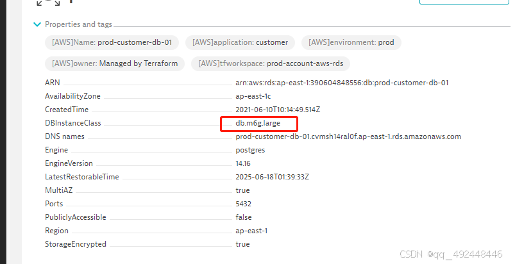
Task: Click the PubliclyAccessible label
Action: click(76, 217)
